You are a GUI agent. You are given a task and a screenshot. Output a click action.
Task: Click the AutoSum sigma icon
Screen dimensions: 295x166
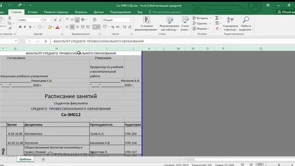tap(217, 18)
